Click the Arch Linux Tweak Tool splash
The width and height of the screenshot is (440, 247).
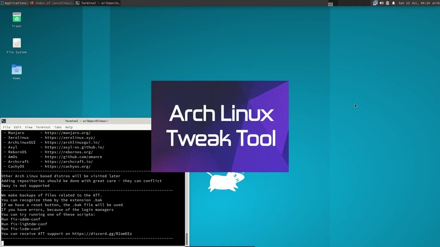(x=220, y=126)
